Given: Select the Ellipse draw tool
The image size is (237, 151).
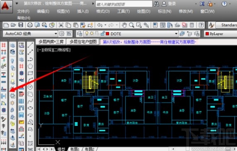Looking at the screenshot, I should (30, 108).
